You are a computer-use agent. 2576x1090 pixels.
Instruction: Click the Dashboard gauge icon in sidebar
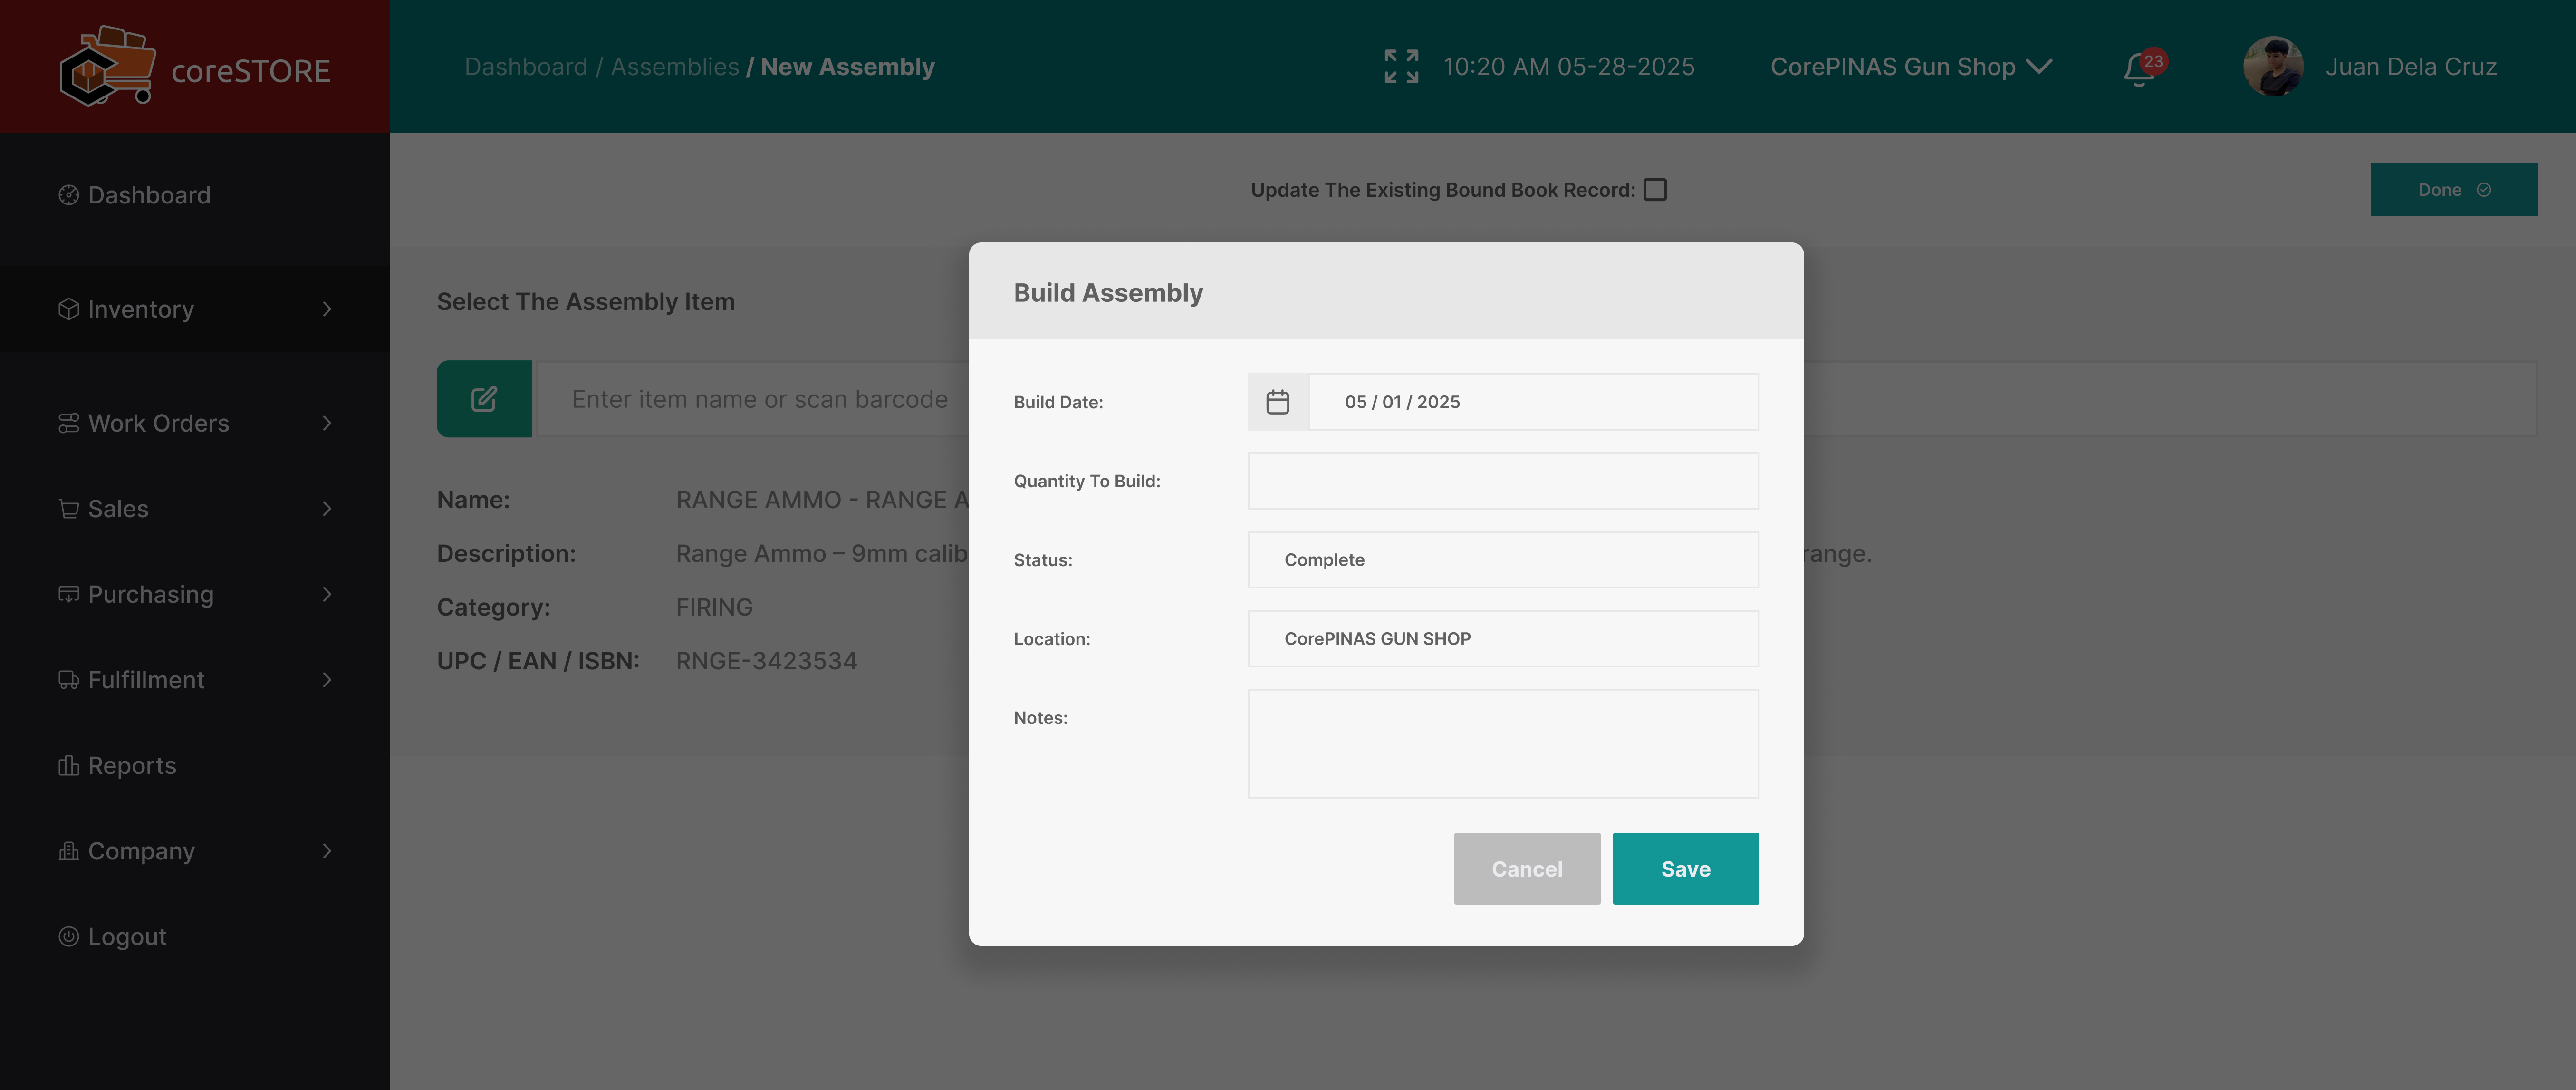click(x=68, y=195)
